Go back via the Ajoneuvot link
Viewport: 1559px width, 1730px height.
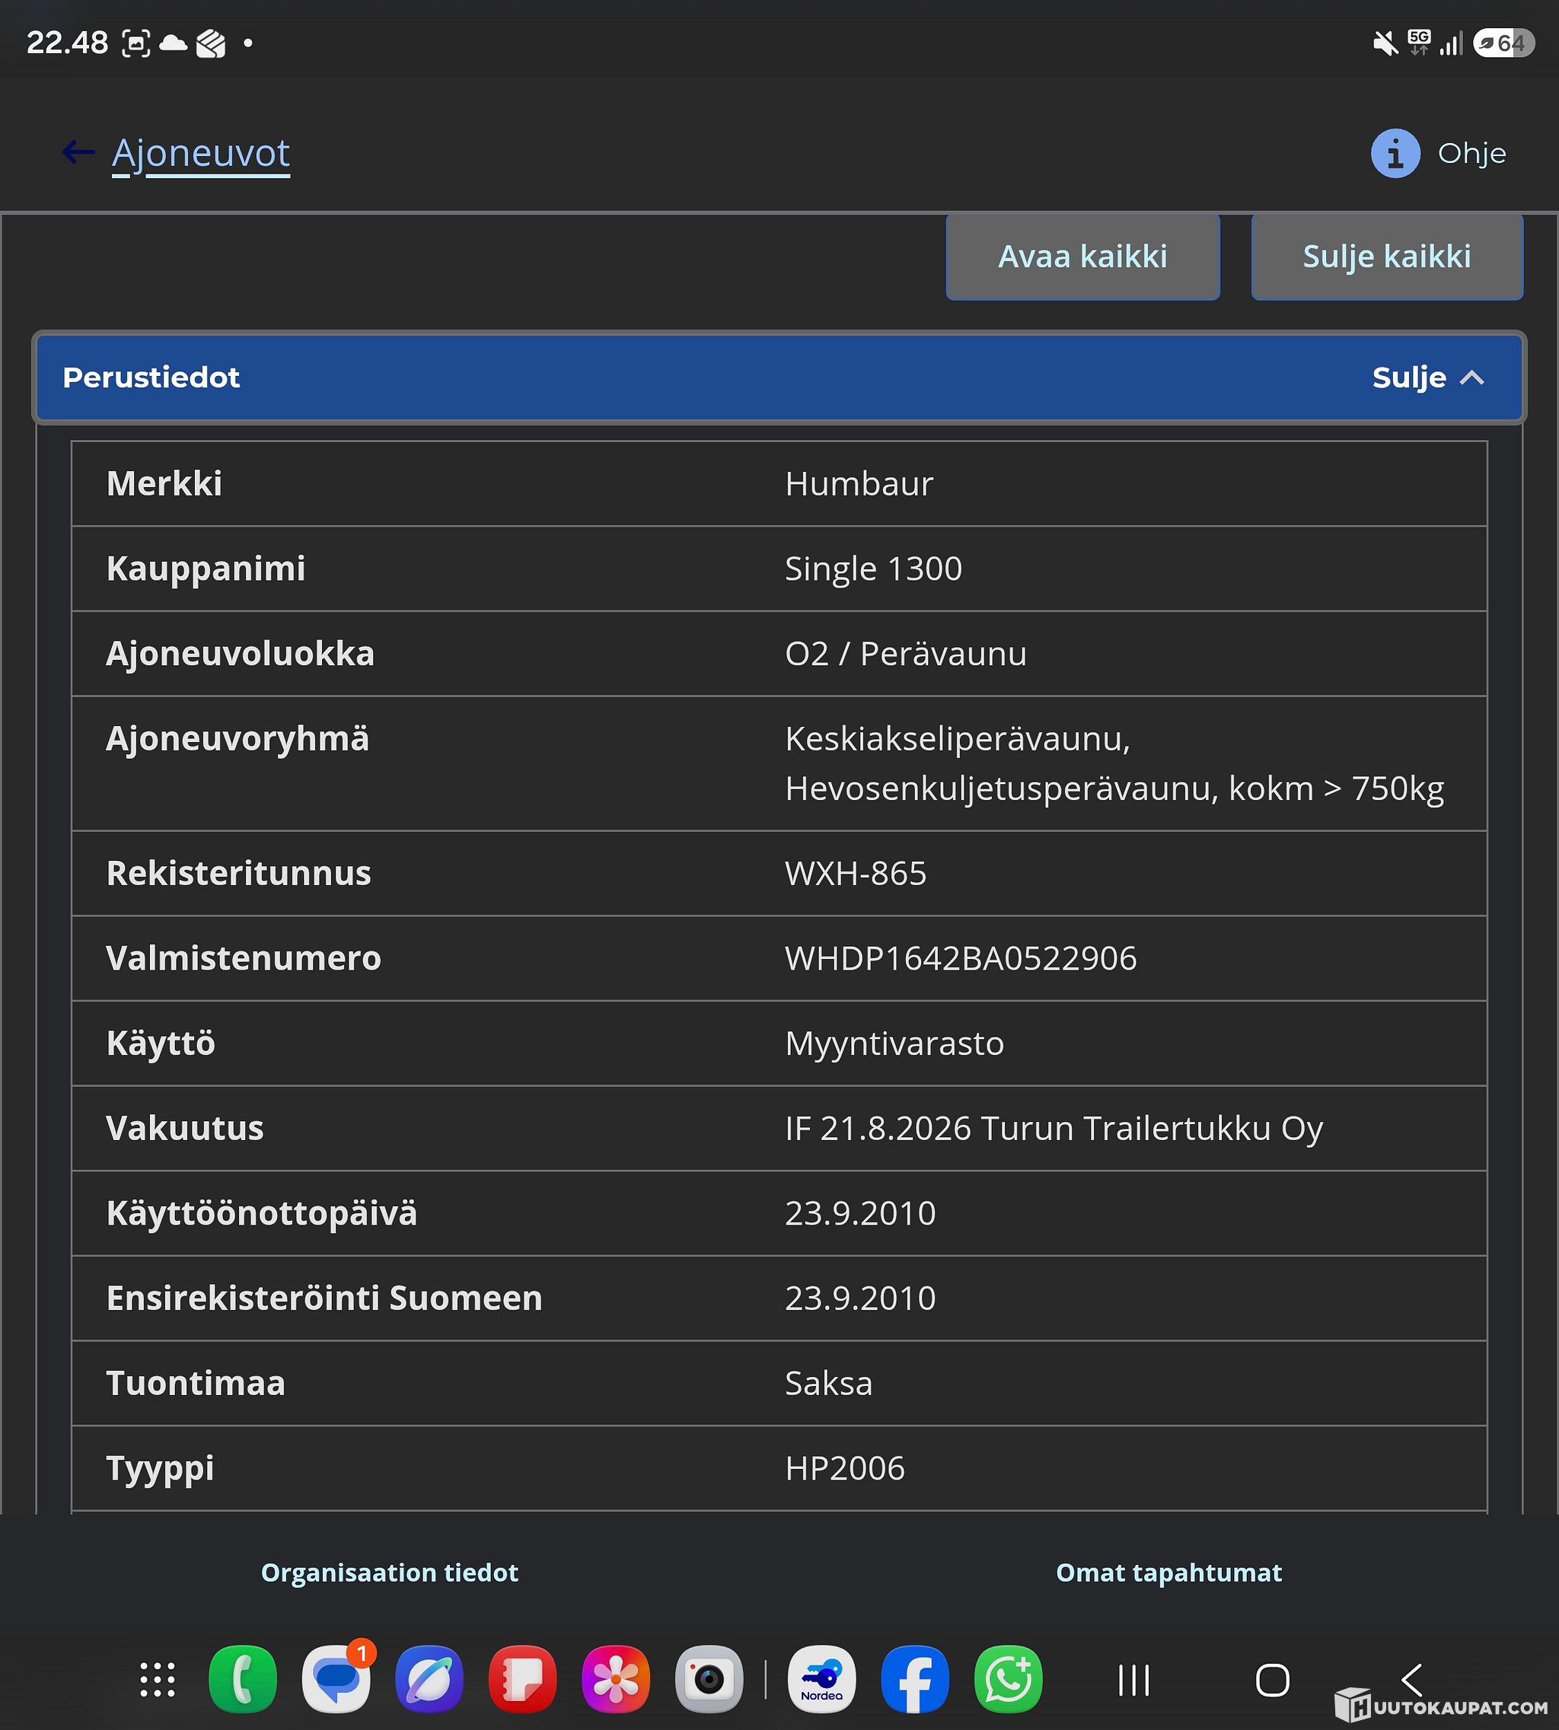200,153
